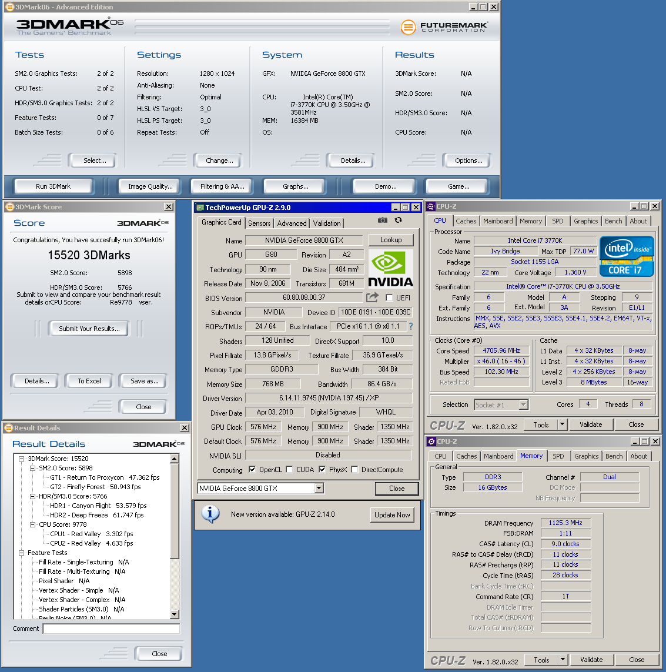This screenshot has width=666, height=672.
Task: Click the GPU-Z title bar app icon
Action: [x=200, y=208]
